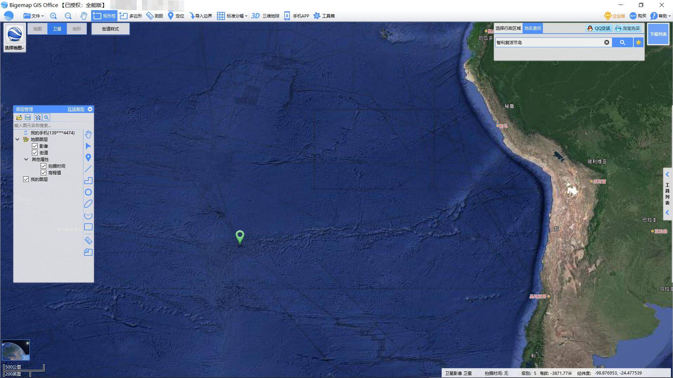The height and width of the screenshot is (378, 673).
Task: Collapse the 其他属性 tree group
Action: pos(26,159)
